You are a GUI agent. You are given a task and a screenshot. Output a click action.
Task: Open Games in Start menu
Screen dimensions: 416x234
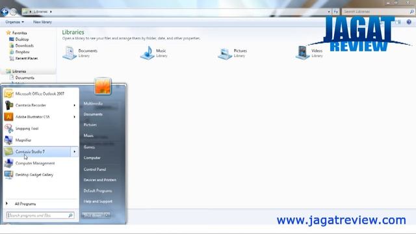89,147
